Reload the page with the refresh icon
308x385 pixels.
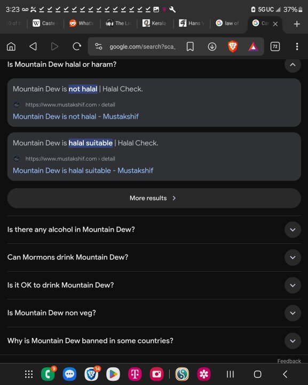77,47
